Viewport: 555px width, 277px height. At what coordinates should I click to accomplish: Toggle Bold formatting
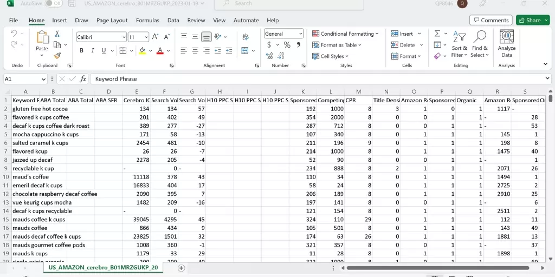coord(81,50)
